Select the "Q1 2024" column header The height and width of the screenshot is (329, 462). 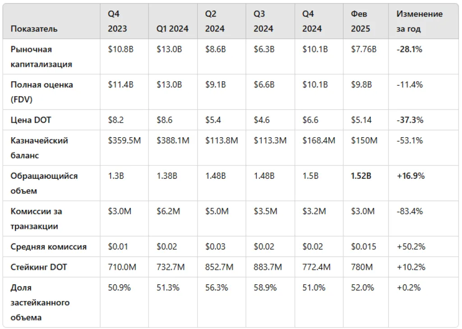(172, 29)
